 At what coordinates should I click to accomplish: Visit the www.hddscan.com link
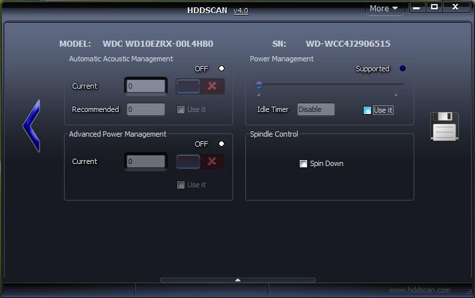[x=419, y=290]
